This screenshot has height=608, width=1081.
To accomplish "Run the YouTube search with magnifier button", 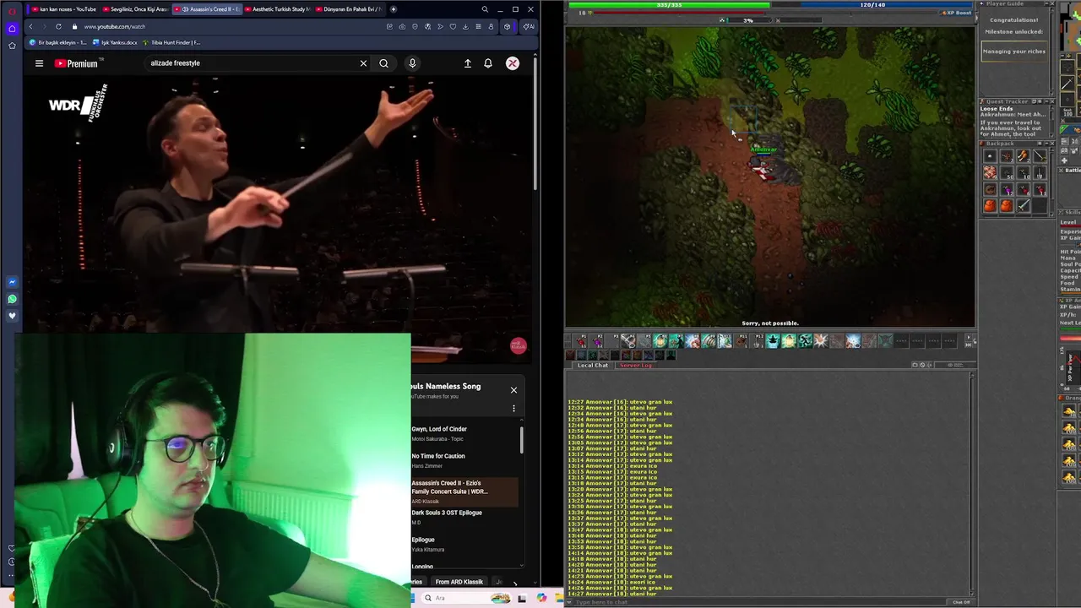I will (383, 63).
